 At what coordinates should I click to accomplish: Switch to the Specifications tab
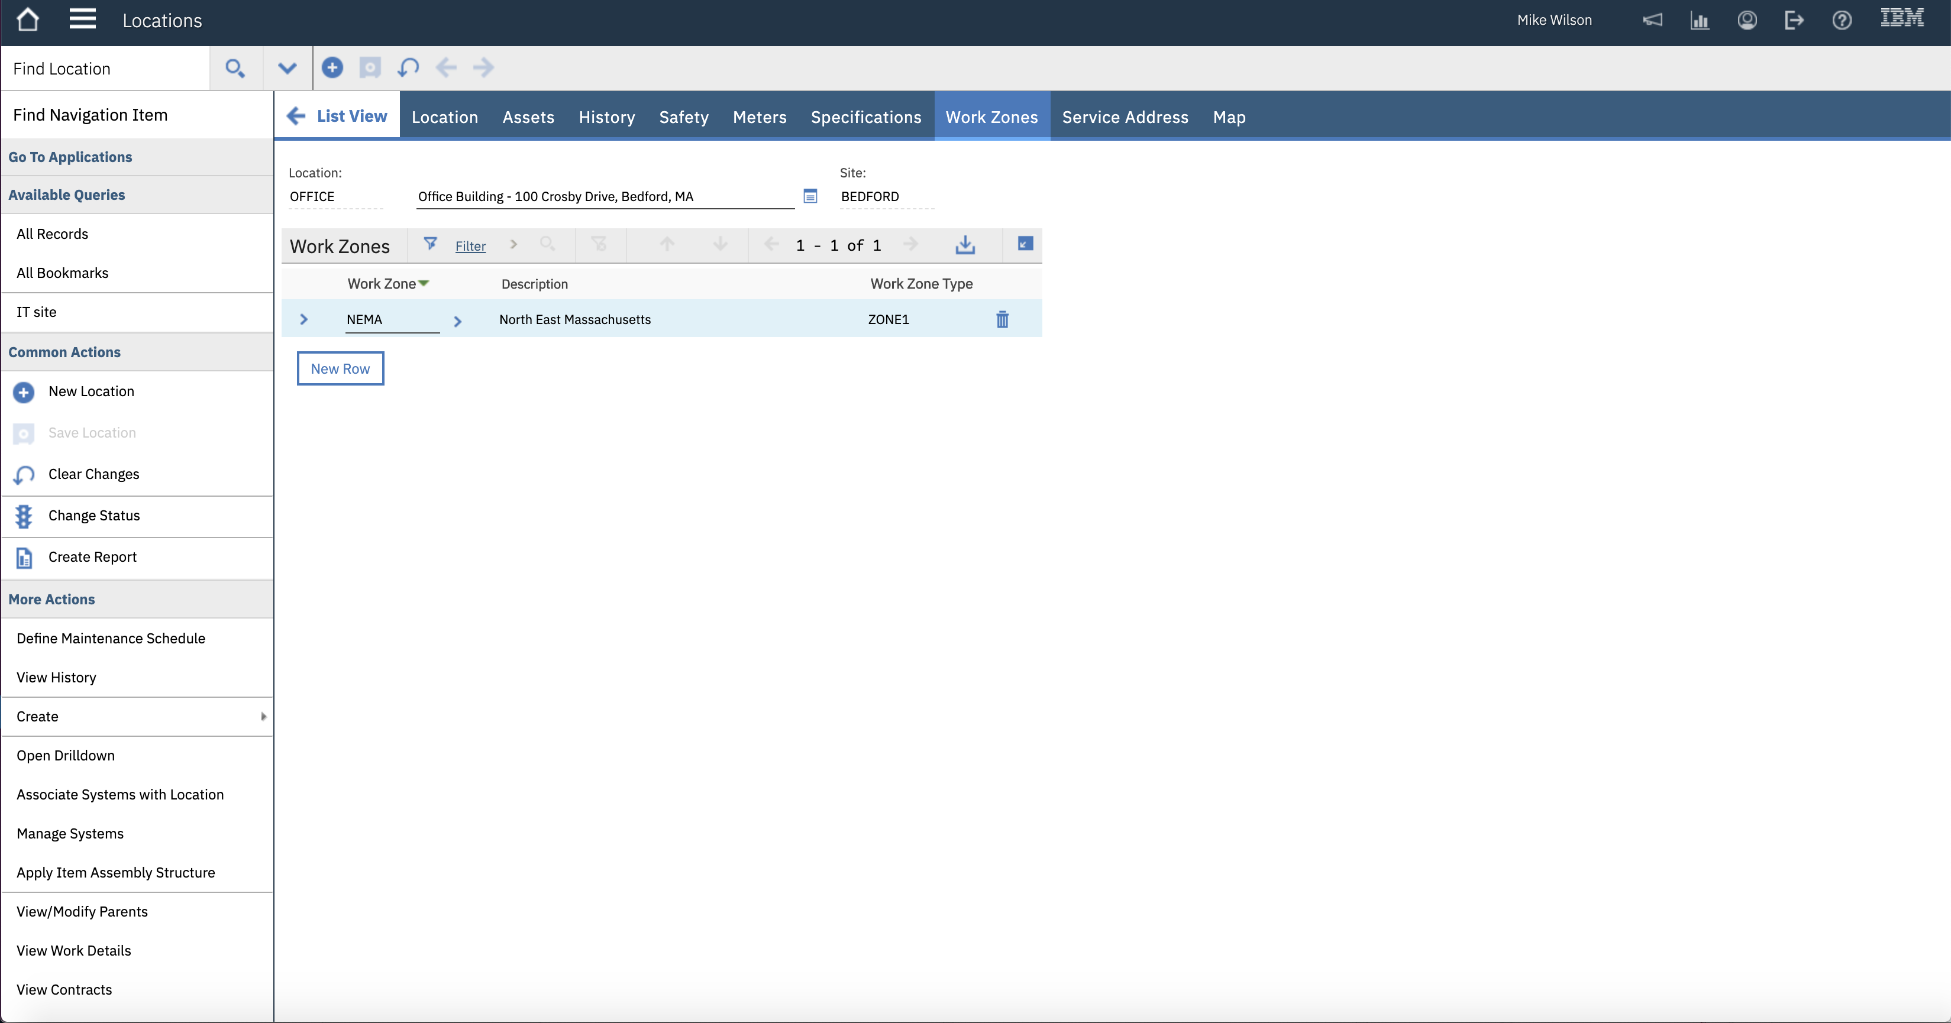(x=865, y=117)
